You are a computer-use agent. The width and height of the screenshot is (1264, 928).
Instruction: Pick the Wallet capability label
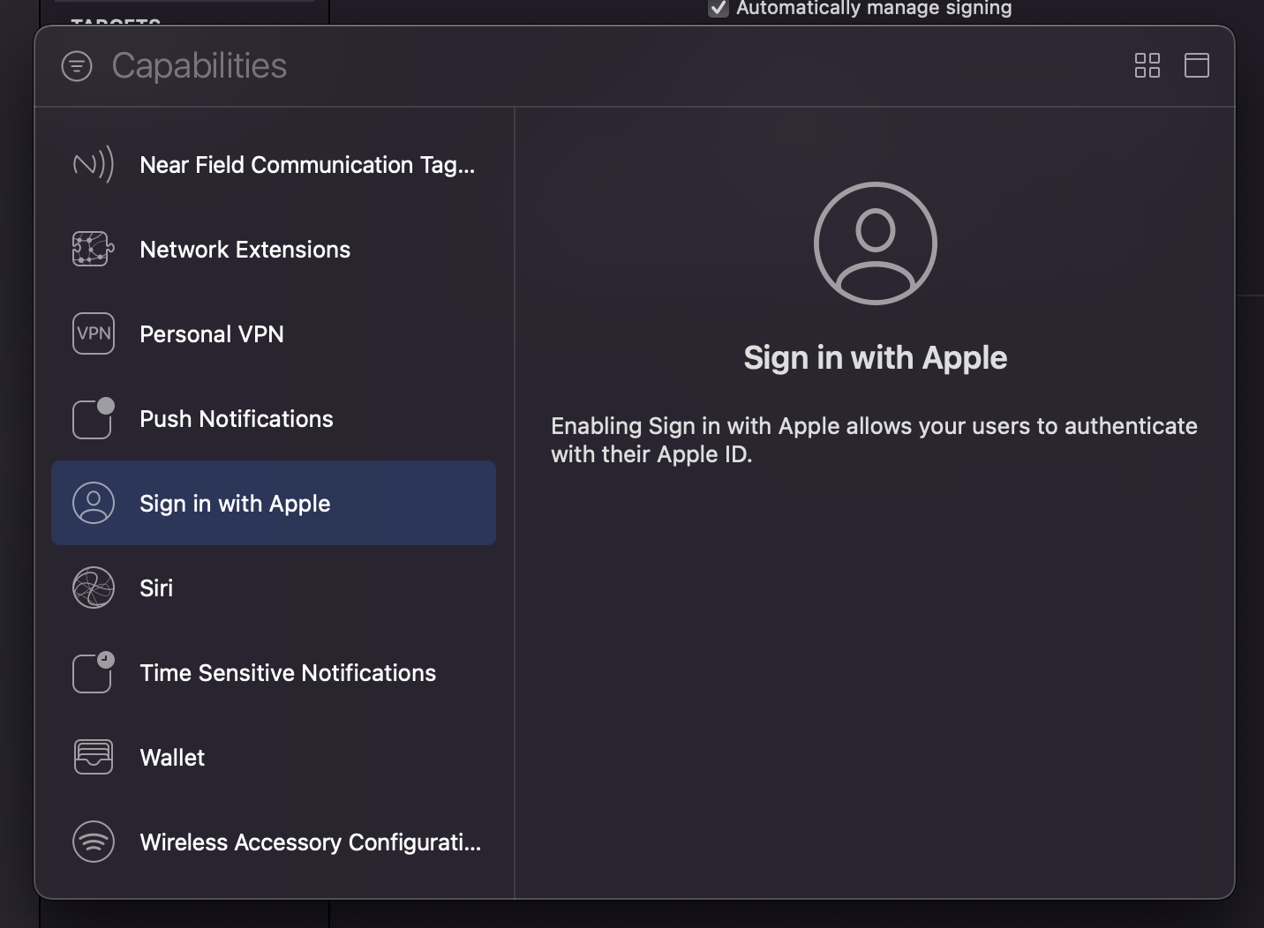(x=172, y=758)
